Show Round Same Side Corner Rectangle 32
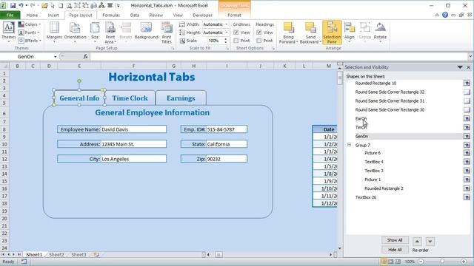Image resolution: width=474 pixels, height=266 pixels. coord(467,92)
